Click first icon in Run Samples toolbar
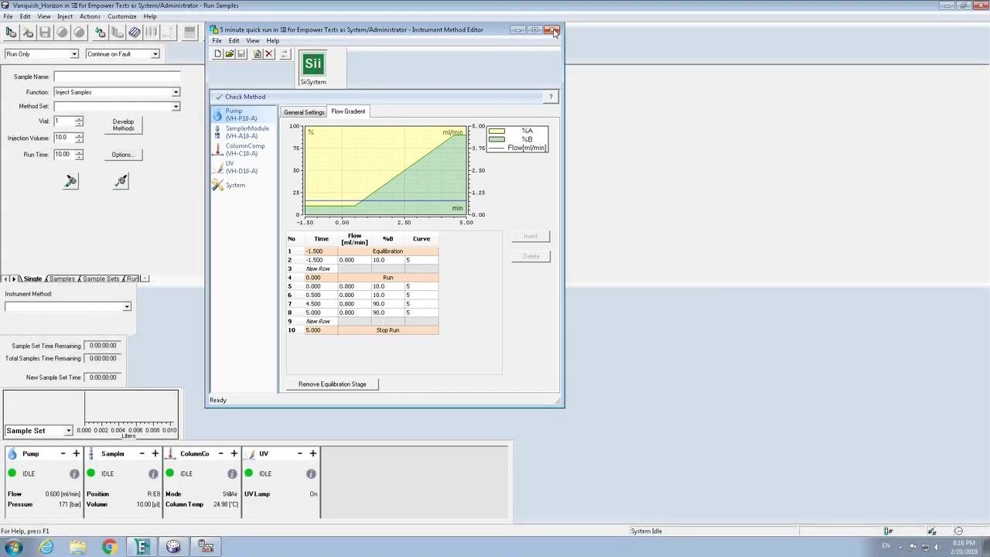The height and width of the screenshot is (557, 990). pos(11,32)
